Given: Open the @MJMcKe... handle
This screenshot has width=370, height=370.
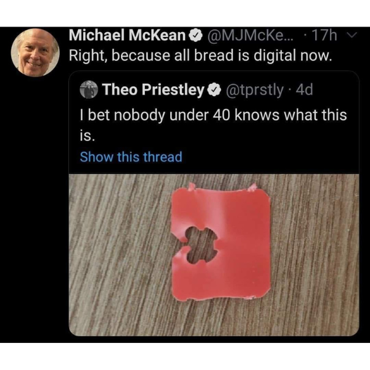Looking at the screenshot, I should point(250,35).
